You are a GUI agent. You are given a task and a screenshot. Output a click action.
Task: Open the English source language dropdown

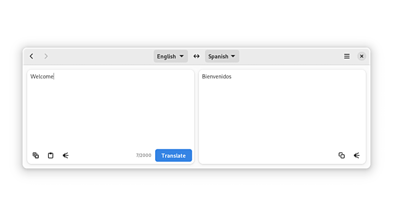170,56
